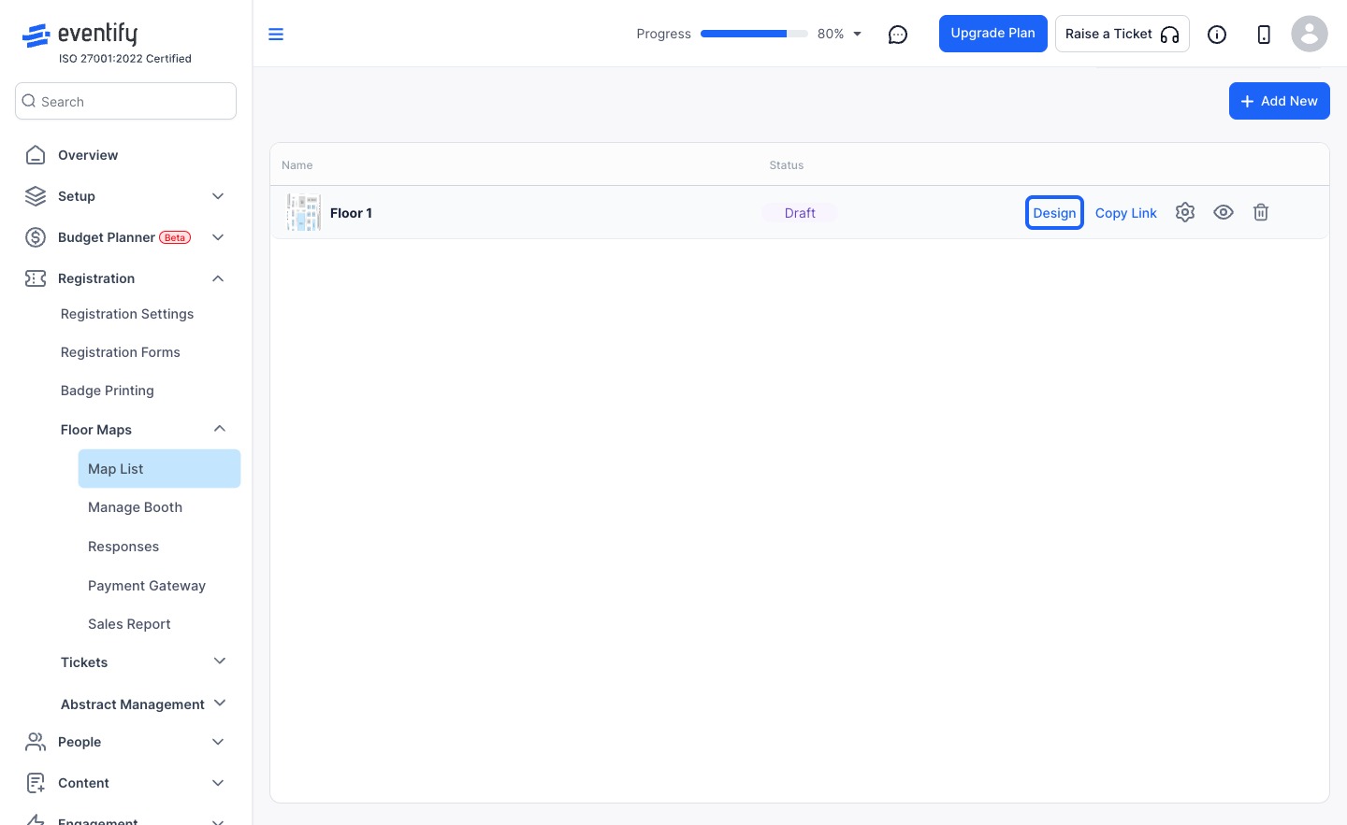The width and height of the screenshot is (1347, 825).
Task: Expand the People chevron
Action: pos(218,742)
